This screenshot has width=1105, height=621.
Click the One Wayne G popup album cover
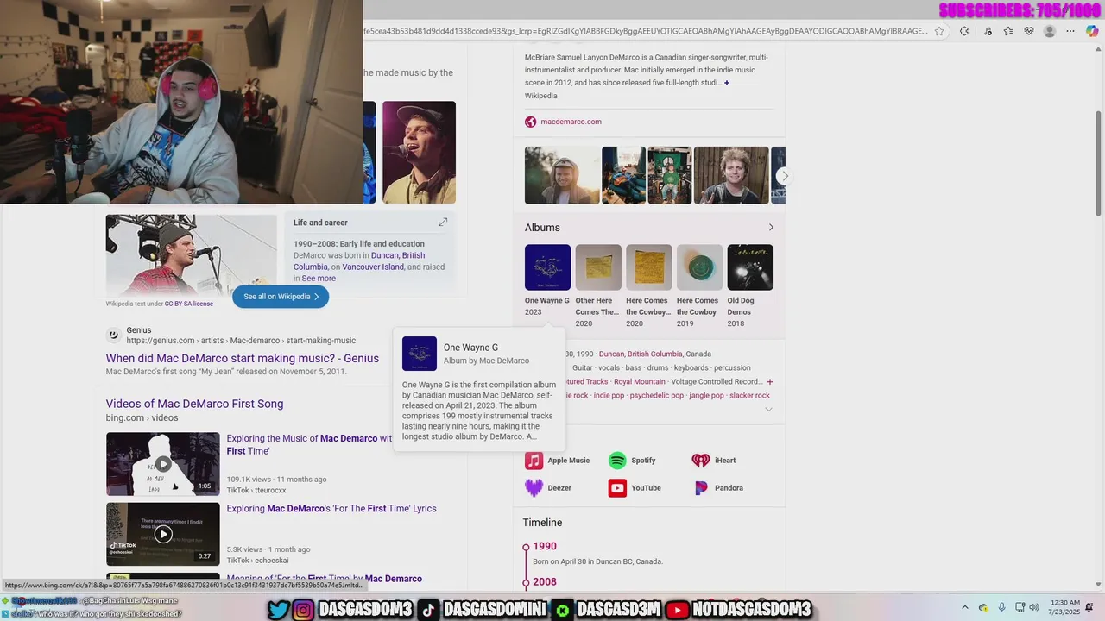[x=420, y=354]
